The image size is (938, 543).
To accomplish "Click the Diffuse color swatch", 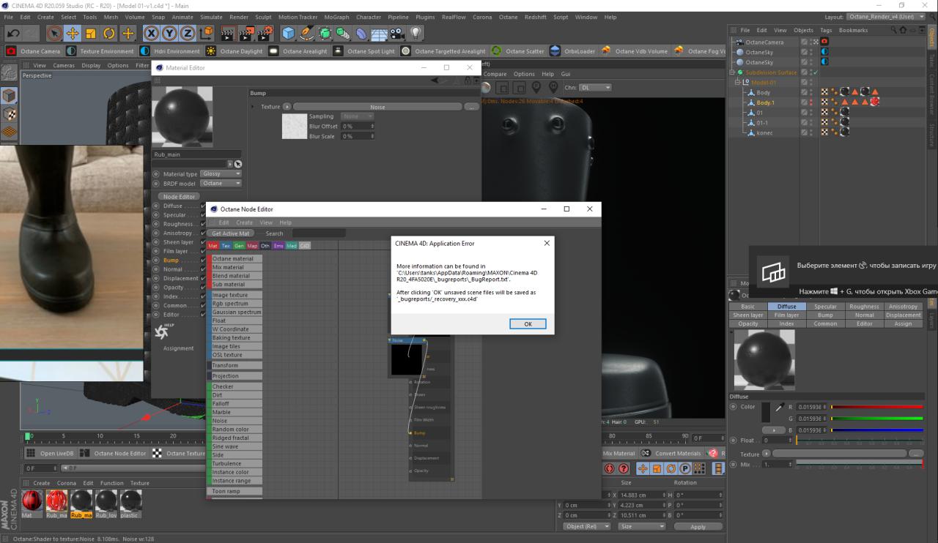I will pyautogui.click(x=766, y=411).
